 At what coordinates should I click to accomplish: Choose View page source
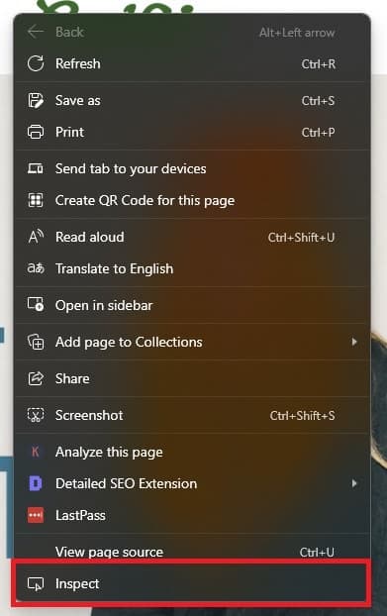tap(192, 552)
